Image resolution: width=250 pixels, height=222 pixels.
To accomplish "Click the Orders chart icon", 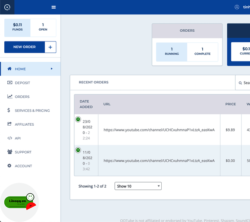I will [x=10, y=96].
